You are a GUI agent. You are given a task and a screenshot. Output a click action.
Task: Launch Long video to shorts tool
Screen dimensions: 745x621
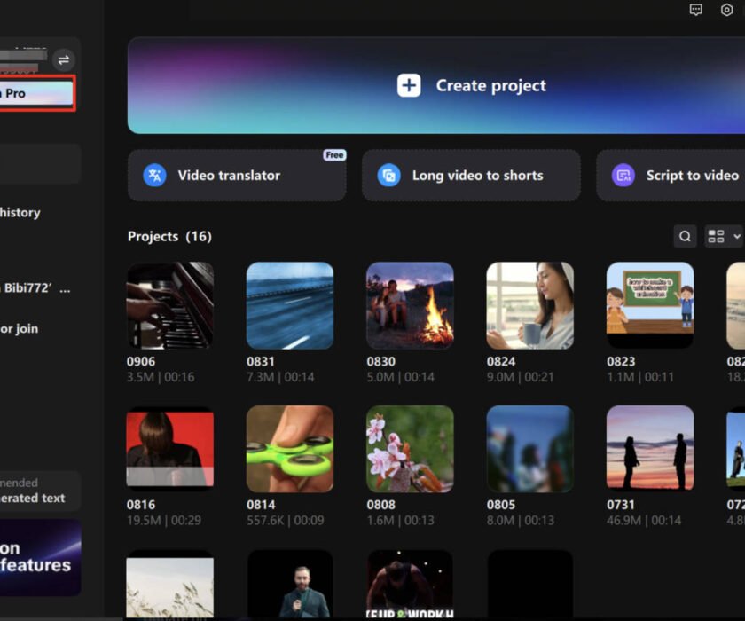[x=471, y=176]
